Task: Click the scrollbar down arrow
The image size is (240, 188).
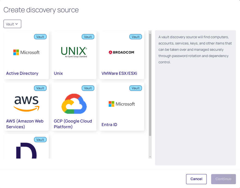Action: point(150,157)
